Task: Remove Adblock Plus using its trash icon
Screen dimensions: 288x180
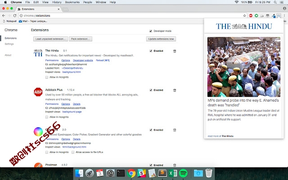Action: (175, 90)
